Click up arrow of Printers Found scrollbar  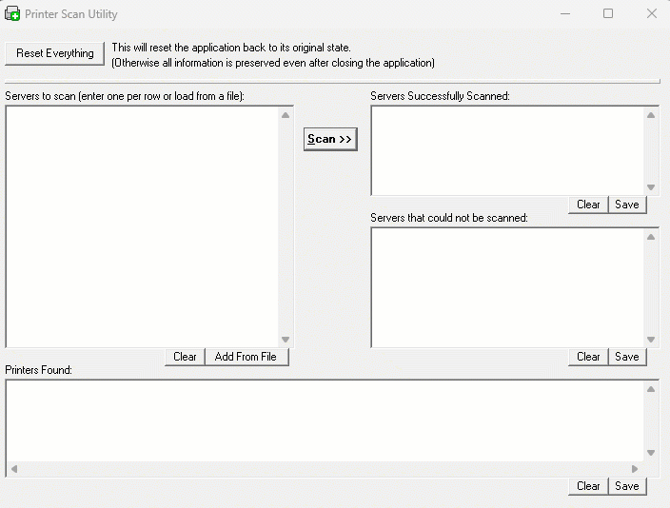(651, 389)
